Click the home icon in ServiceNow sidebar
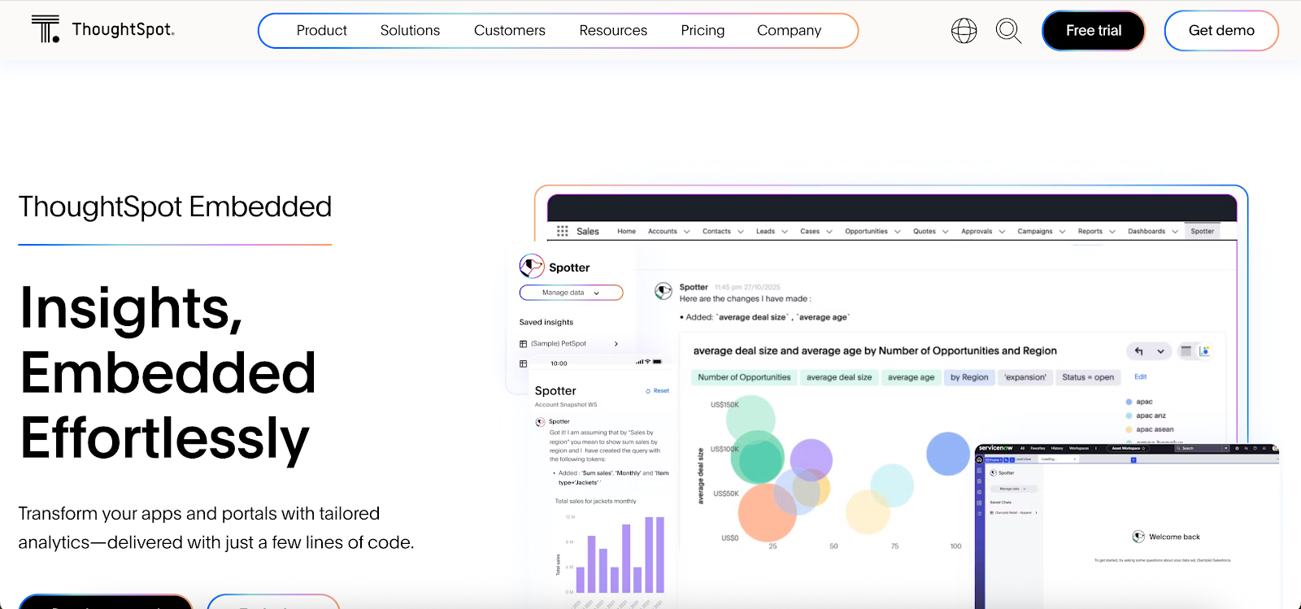The width and height of the screenshot is (1301, 609). [x=979, y=460]
